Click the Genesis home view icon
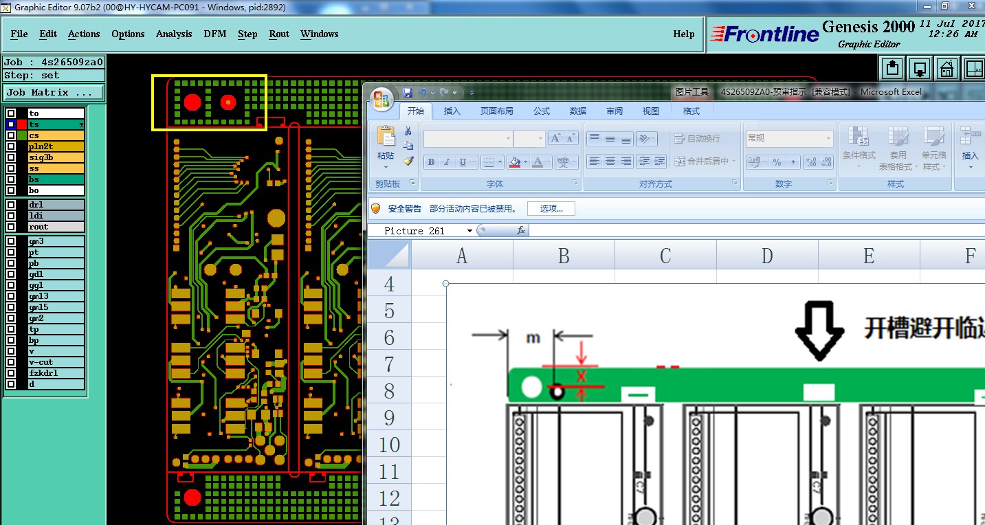985x525 pixels. point(947,68)
